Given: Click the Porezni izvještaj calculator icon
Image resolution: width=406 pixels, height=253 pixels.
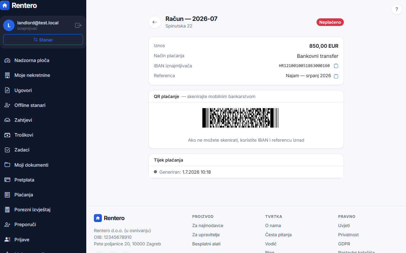Looking at the screenshot, I should [7, 210].
